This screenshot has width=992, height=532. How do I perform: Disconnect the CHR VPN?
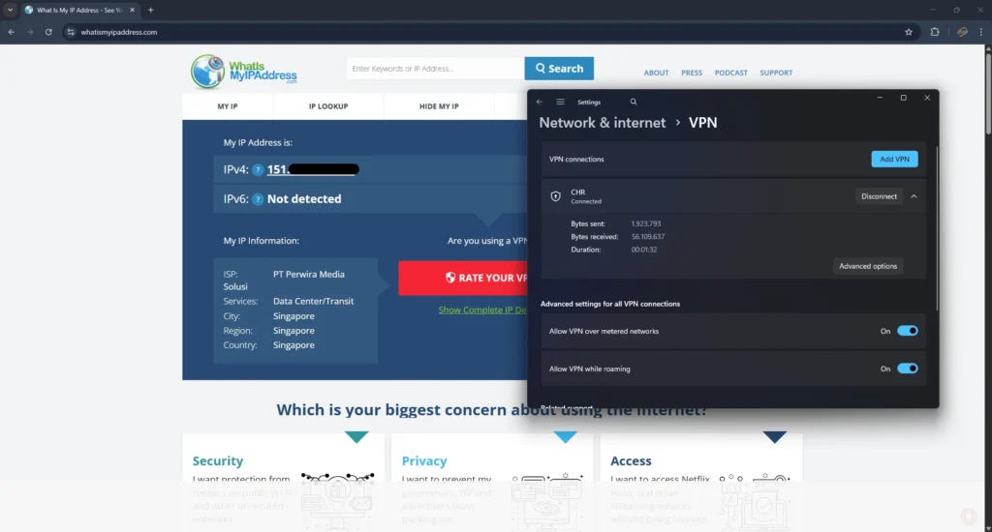click(x=879, y=196)
